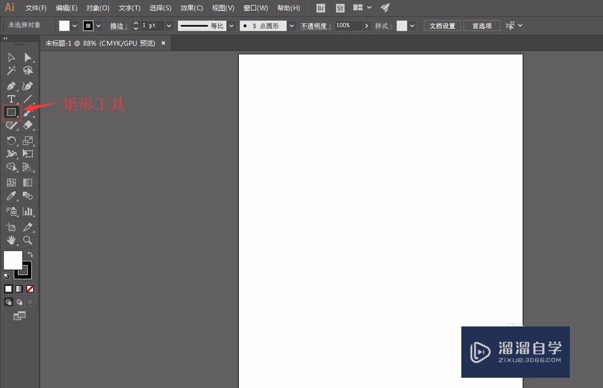This screenshot has width=603, height=388.
Task: Activate the Hand tool
Action: point(11,240)
